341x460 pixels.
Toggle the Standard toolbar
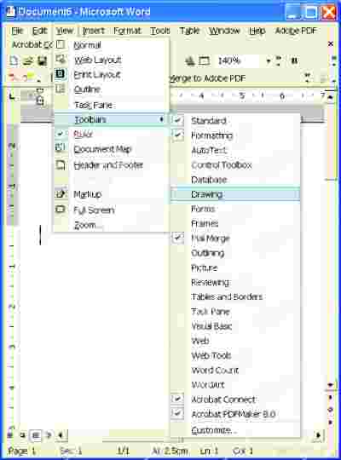pyautogui.click(x=235, y=121)
